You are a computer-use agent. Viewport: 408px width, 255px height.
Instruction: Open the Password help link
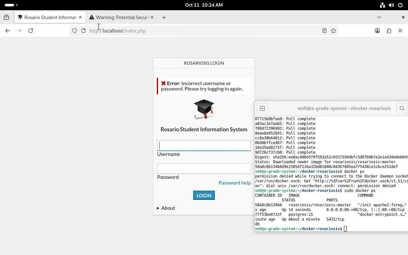coord(235,183)
